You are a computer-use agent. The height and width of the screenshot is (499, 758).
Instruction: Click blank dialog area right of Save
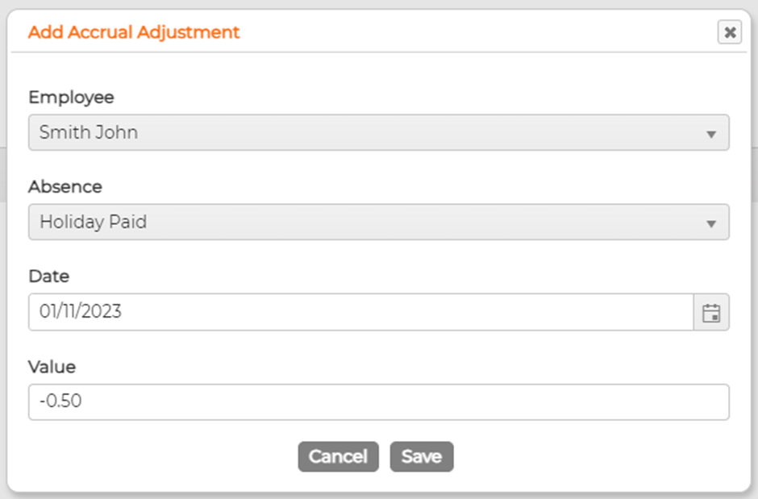pos(597,456)
